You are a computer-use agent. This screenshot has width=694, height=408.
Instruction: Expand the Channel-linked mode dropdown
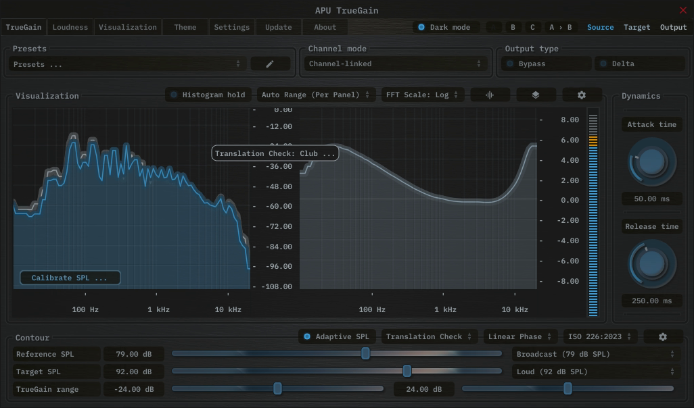coord(395,64)
